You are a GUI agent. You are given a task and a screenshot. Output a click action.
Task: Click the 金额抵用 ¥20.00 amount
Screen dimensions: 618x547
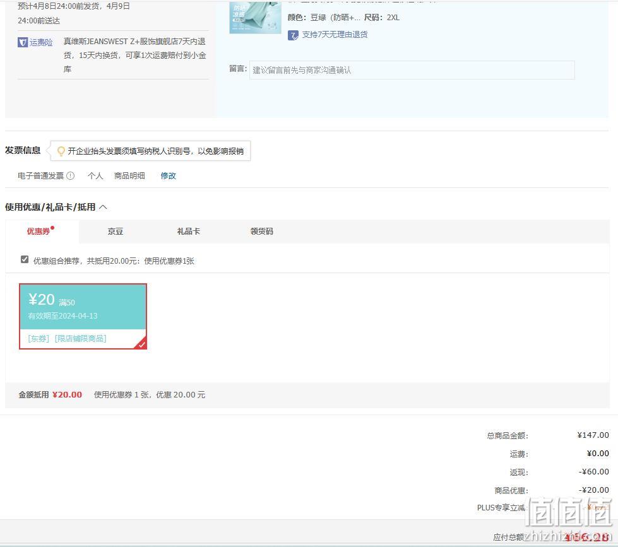pos(67,394)
